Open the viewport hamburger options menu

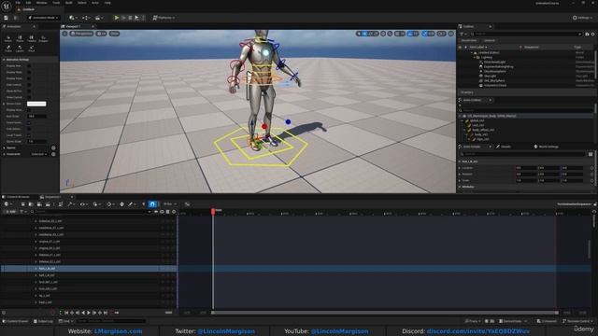(64, 34)
